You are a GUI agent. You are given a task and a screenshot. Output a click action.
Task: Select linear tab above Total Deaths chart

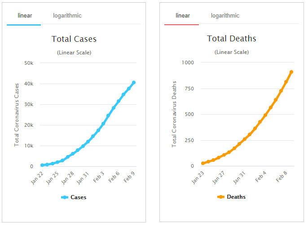182,16
